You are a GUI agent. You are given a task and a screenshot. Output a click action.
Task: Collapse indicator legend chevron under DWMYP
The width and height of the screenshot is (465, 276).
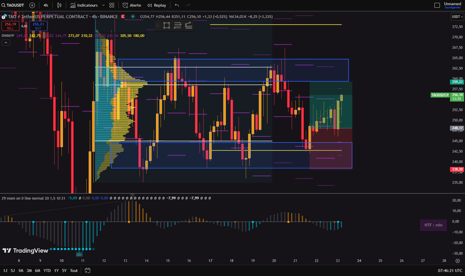click(x=6, y=43)
